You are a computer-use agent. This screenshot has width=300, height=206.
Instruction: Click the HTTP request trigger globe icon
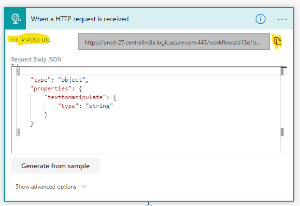[x=15, y=19]
